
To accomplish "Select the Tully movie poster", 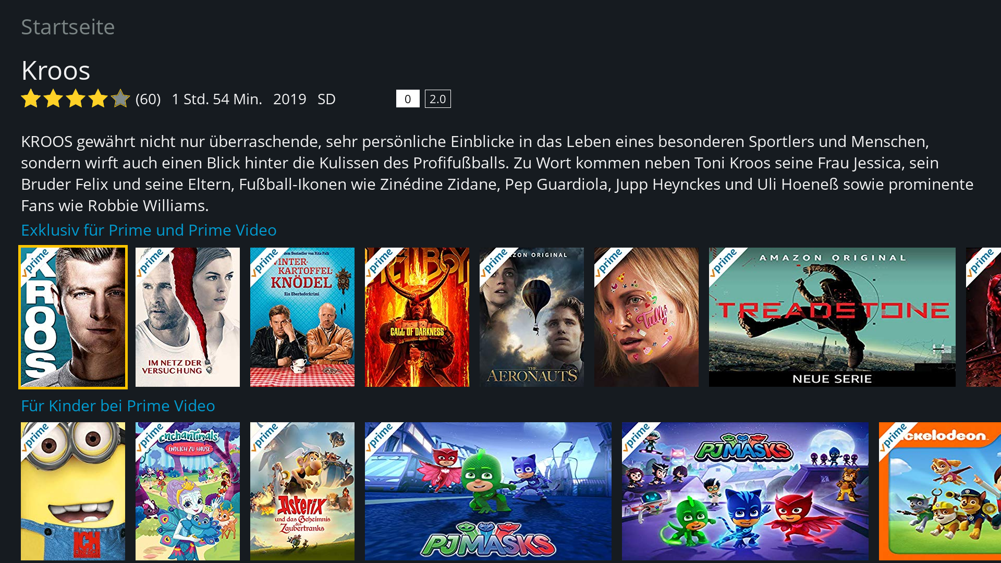I will 646,317.
